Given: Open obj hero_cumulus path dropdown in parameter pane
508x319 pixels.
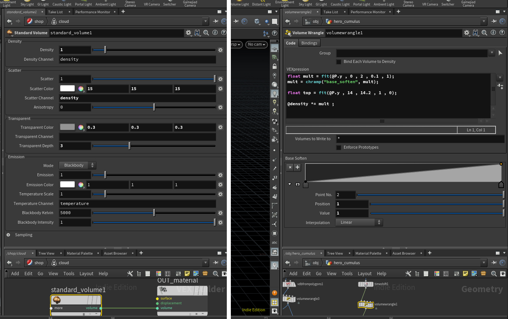Looking at the screenshot, I should tap(484, 21).
